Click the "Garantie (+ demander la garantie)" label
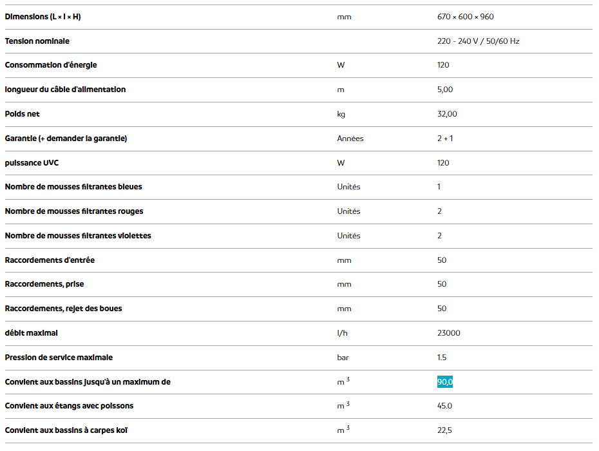This screenshot has width=599, height=451. 66,139
